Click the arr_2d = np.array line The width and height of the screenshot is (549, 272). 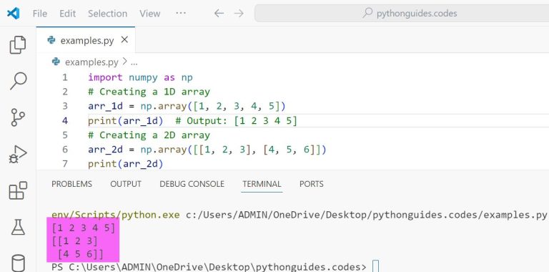coord(207,150)
